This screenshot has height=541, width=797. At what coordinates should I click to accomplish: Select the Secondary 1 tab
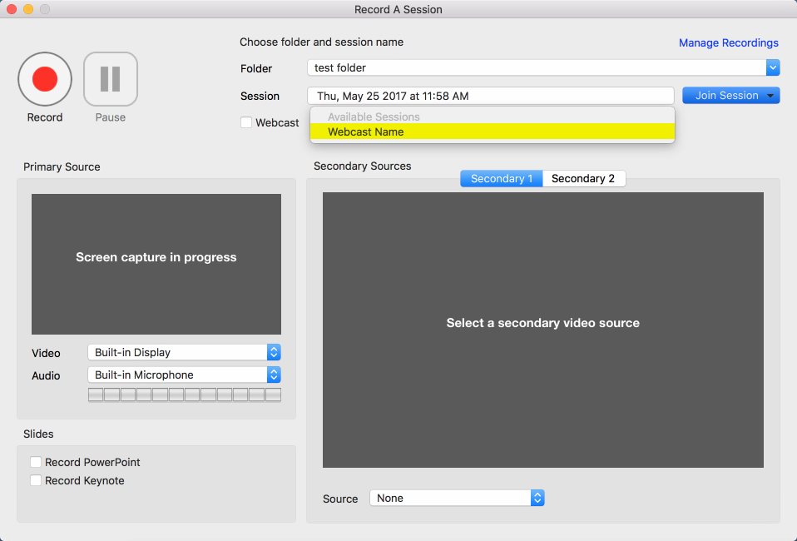pos(502,178)
